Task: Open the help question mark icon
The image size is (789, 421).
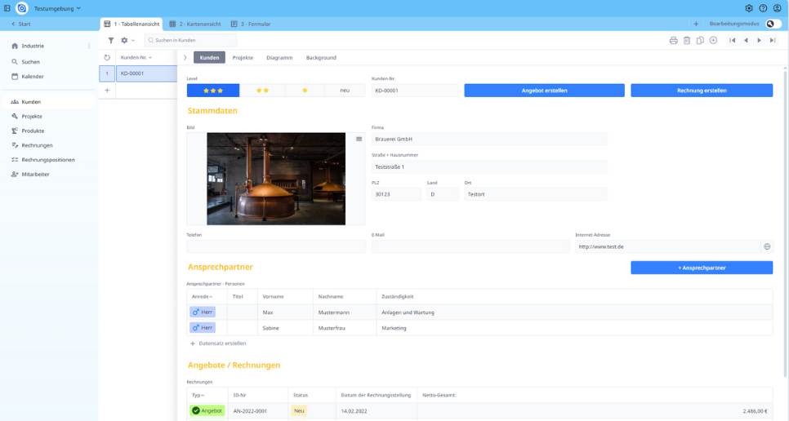Action: tap(763, 8)
